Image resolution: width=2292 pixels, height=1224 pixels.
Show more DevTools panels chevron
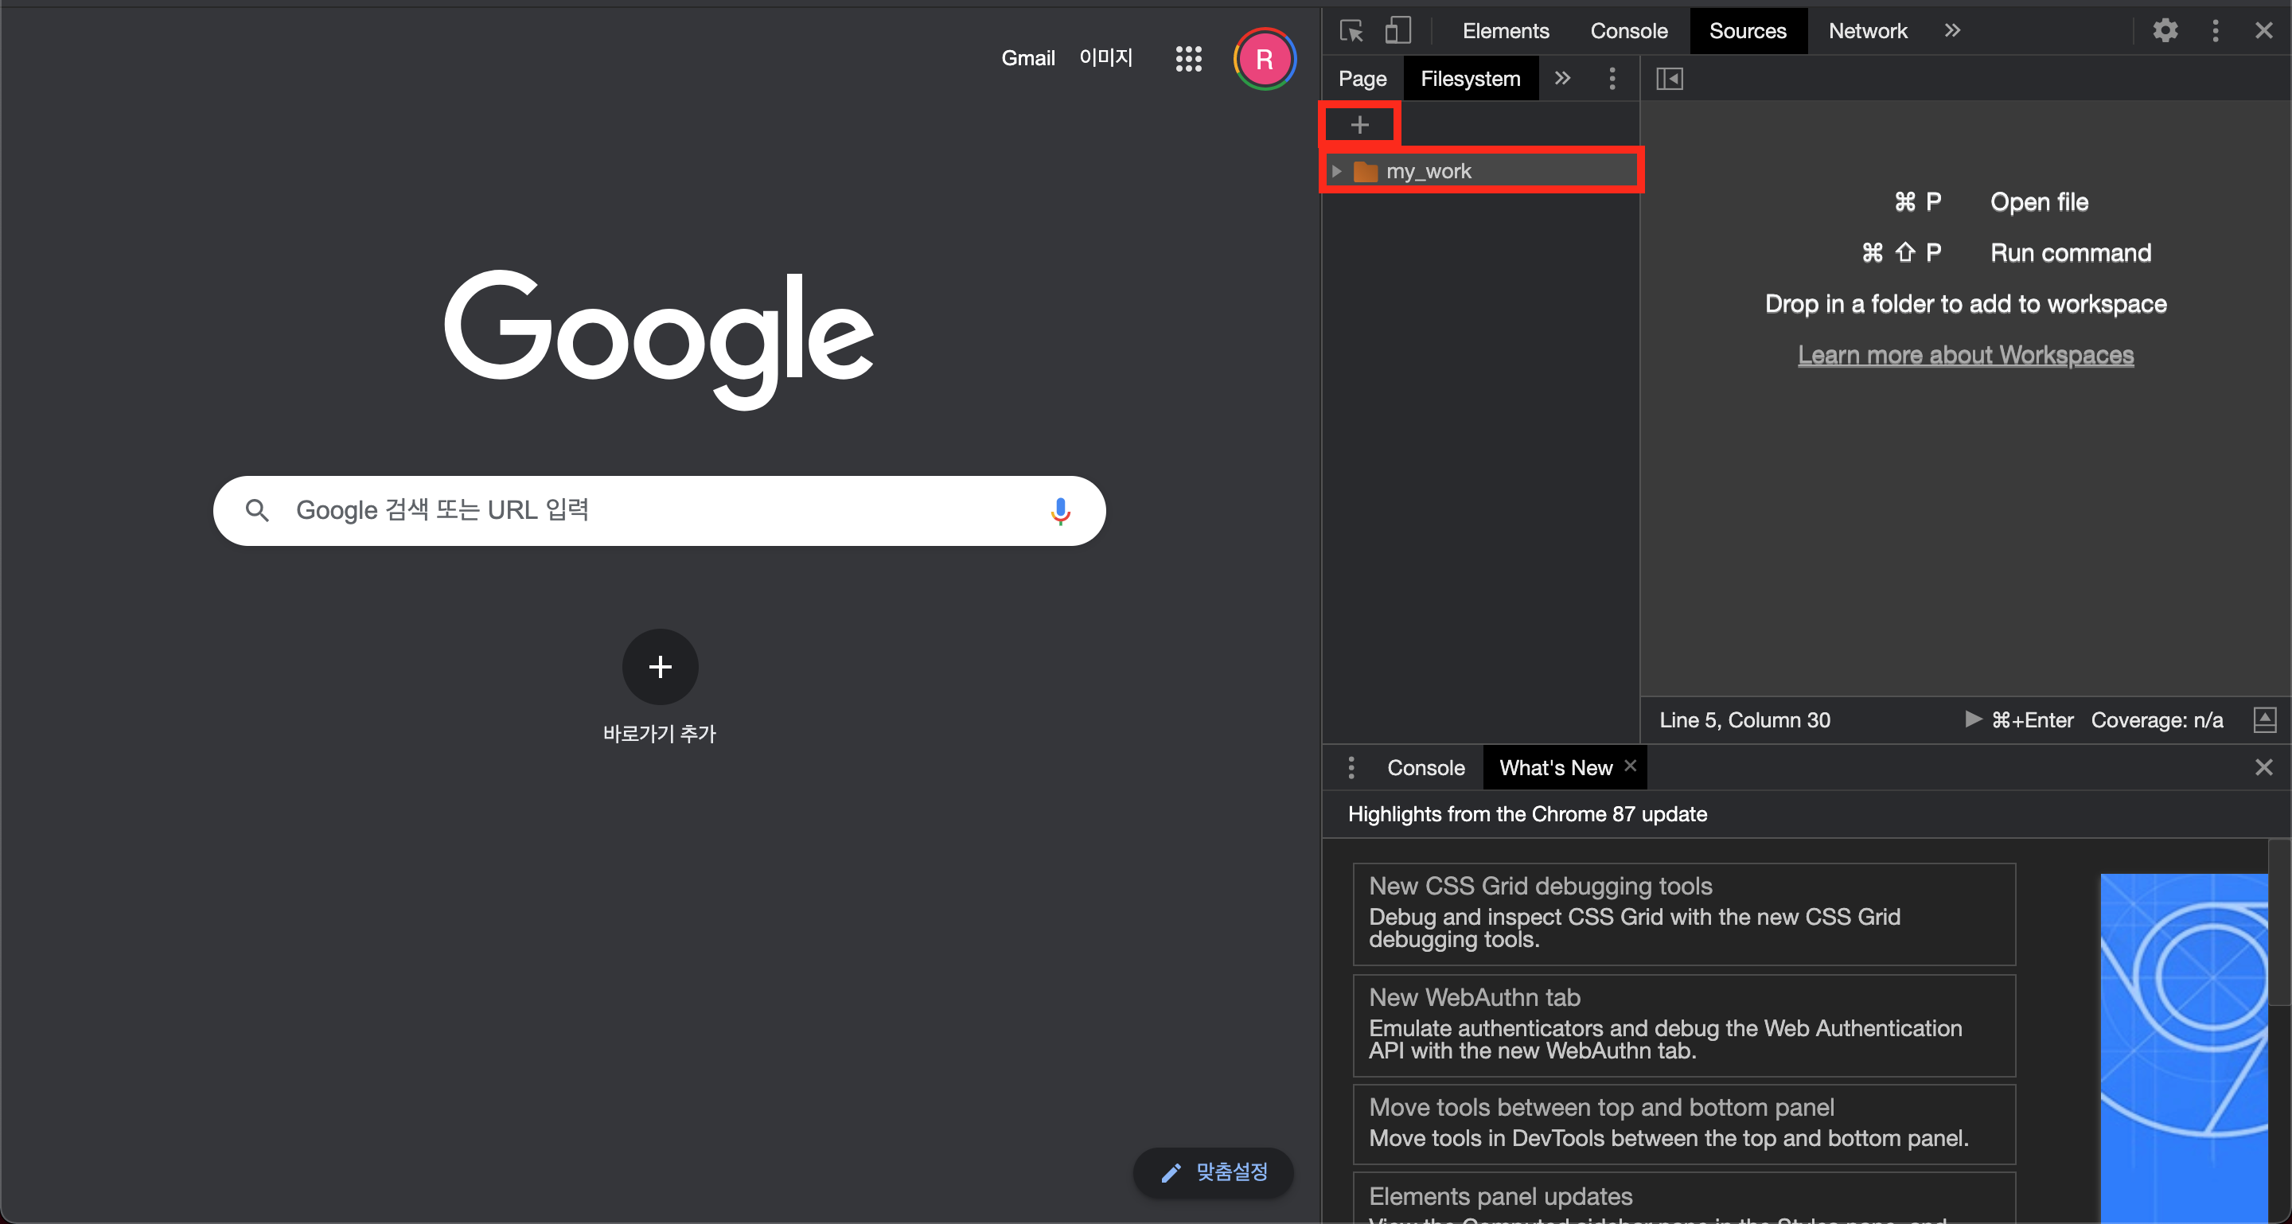(1952, 31)
